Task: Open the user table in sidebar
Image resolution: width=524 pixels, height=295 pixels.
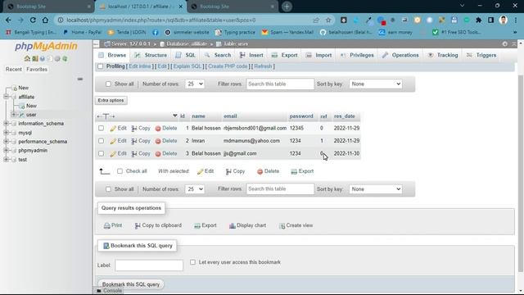Action: pos(31,115)
